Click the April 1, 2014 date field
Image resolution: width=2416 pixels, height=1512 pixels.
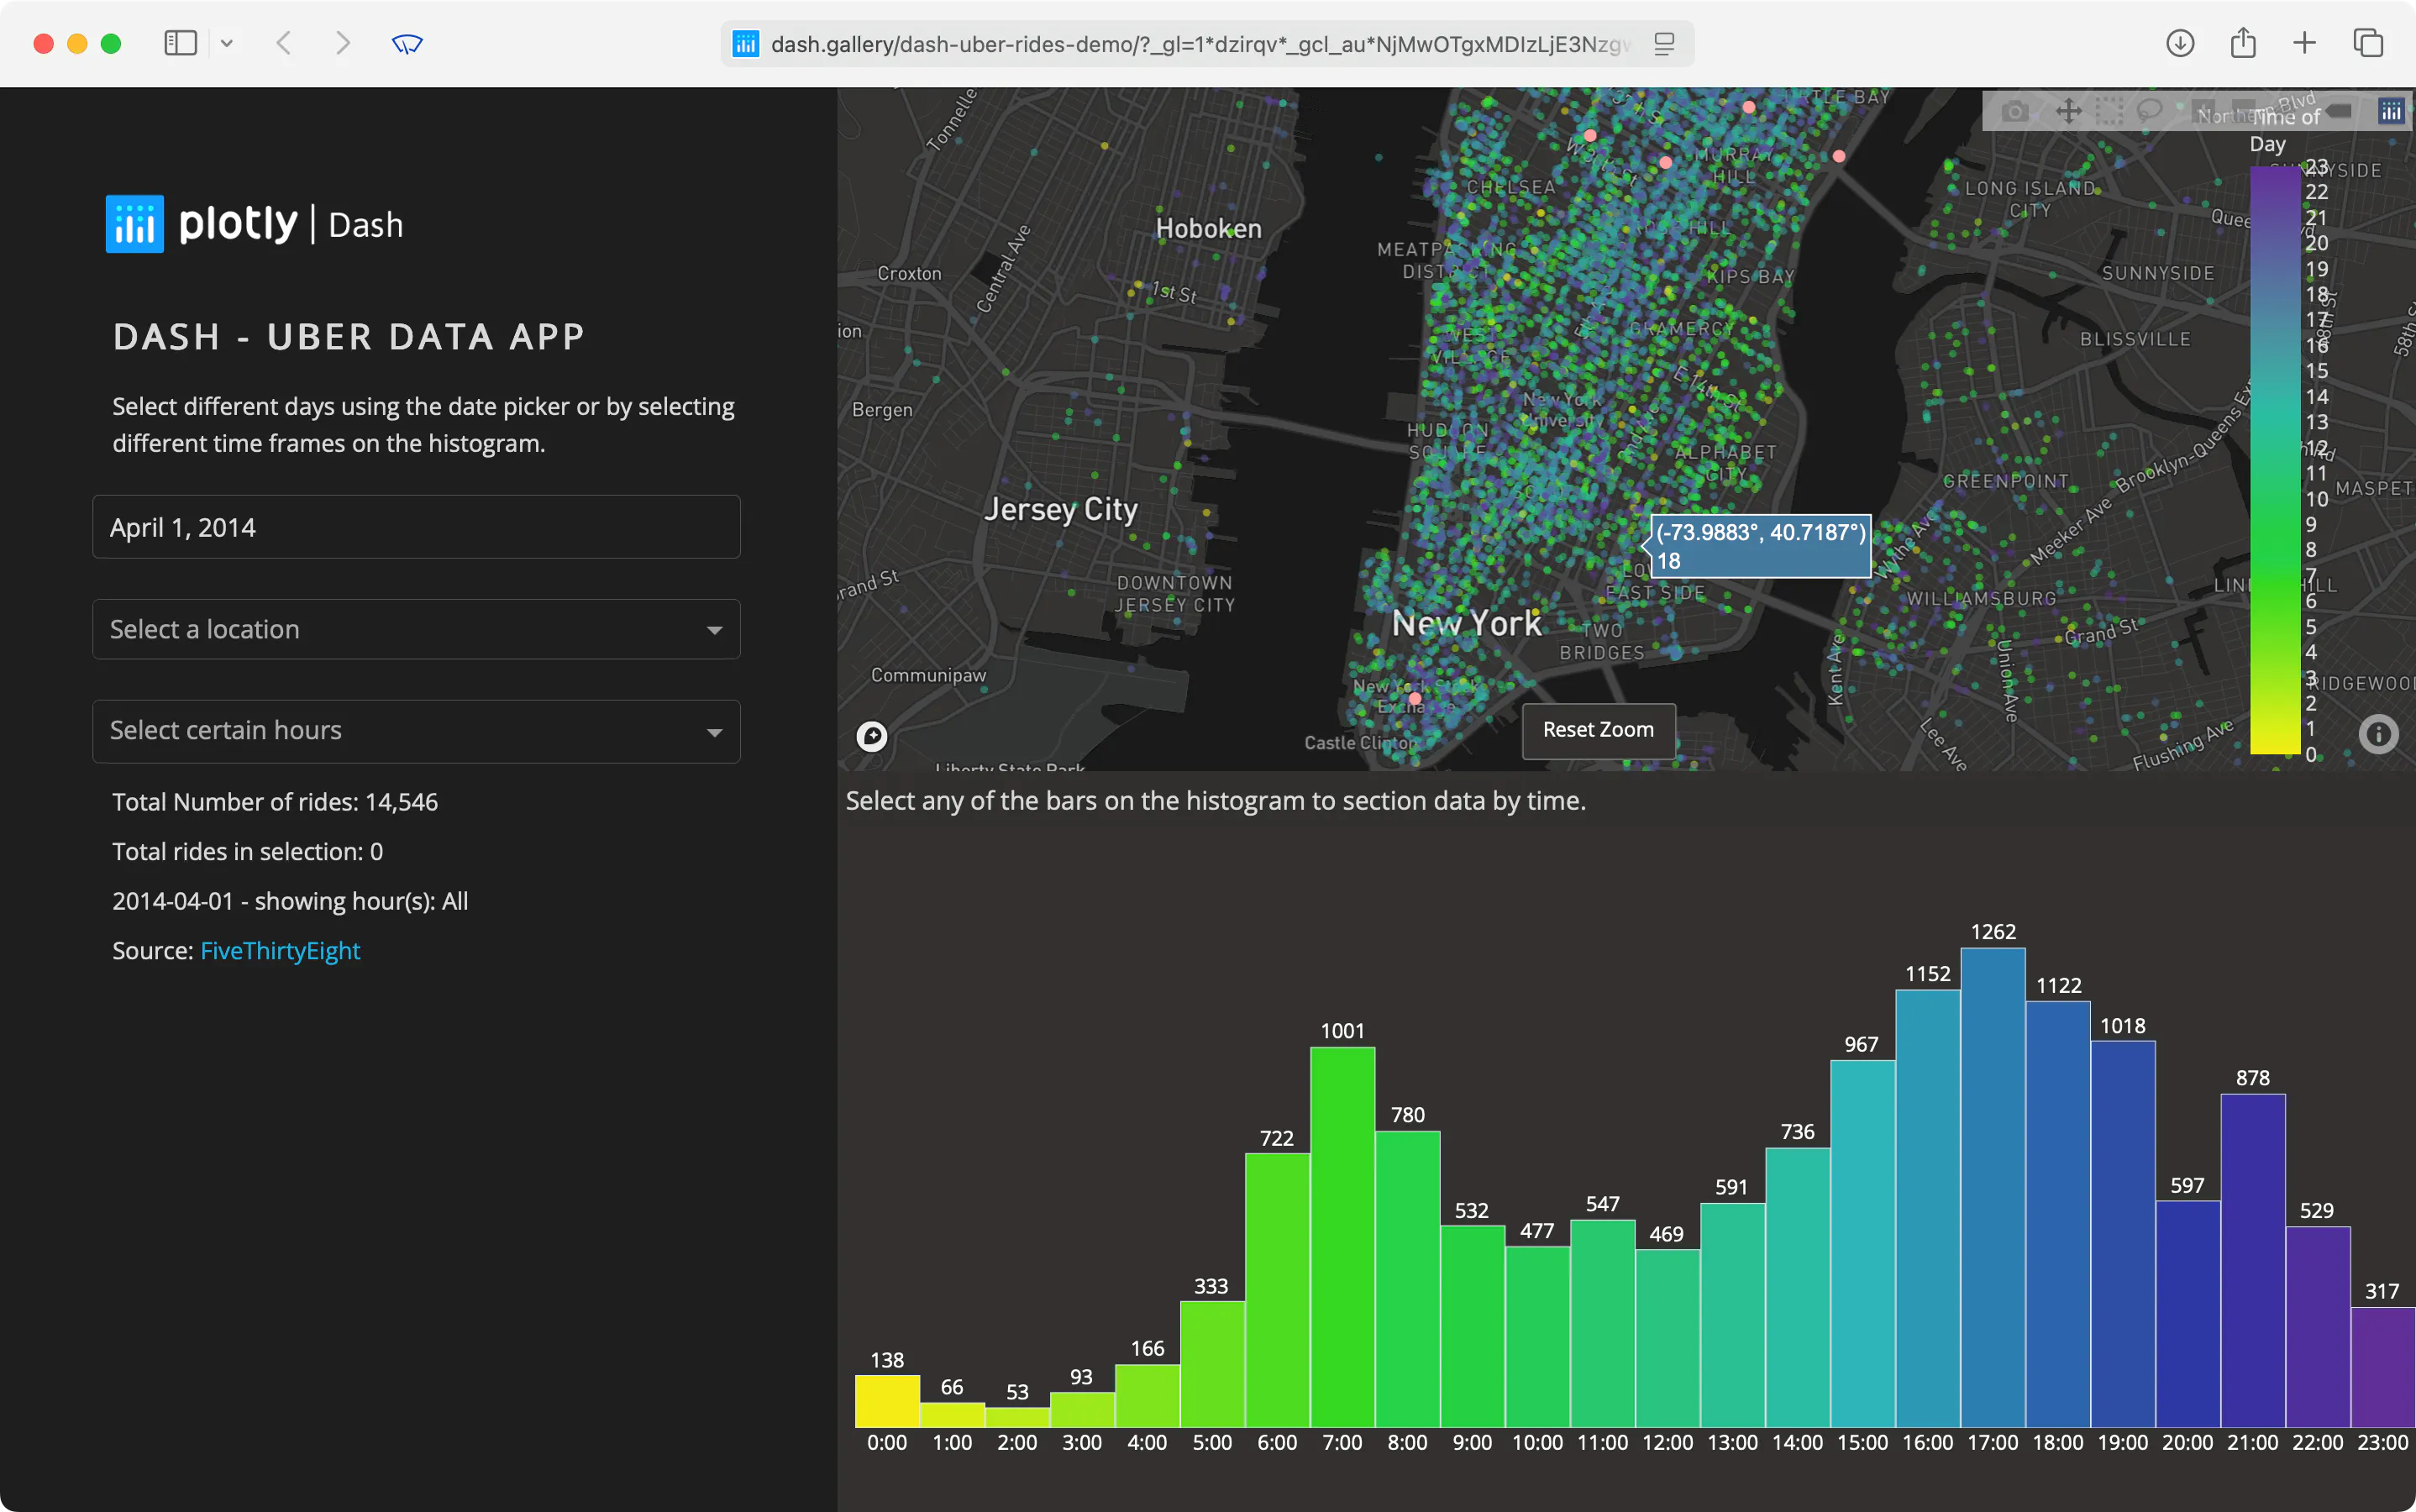[416, 527]
